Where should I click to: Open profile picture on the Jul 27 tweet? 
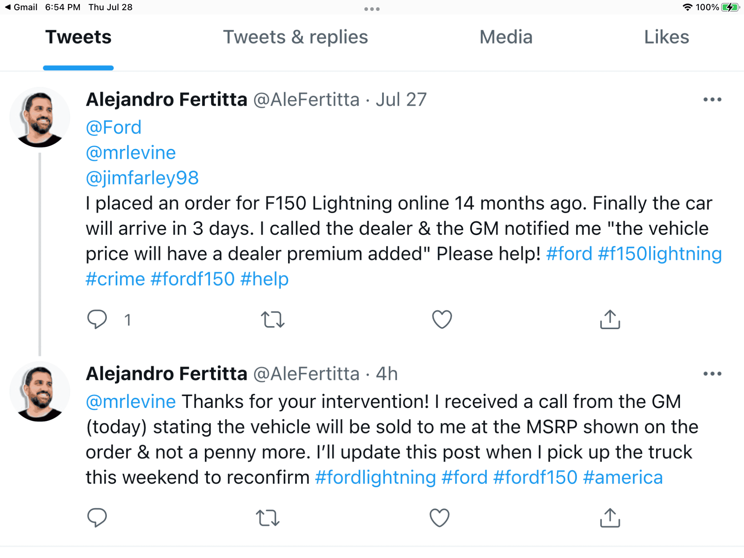point(40,117)
